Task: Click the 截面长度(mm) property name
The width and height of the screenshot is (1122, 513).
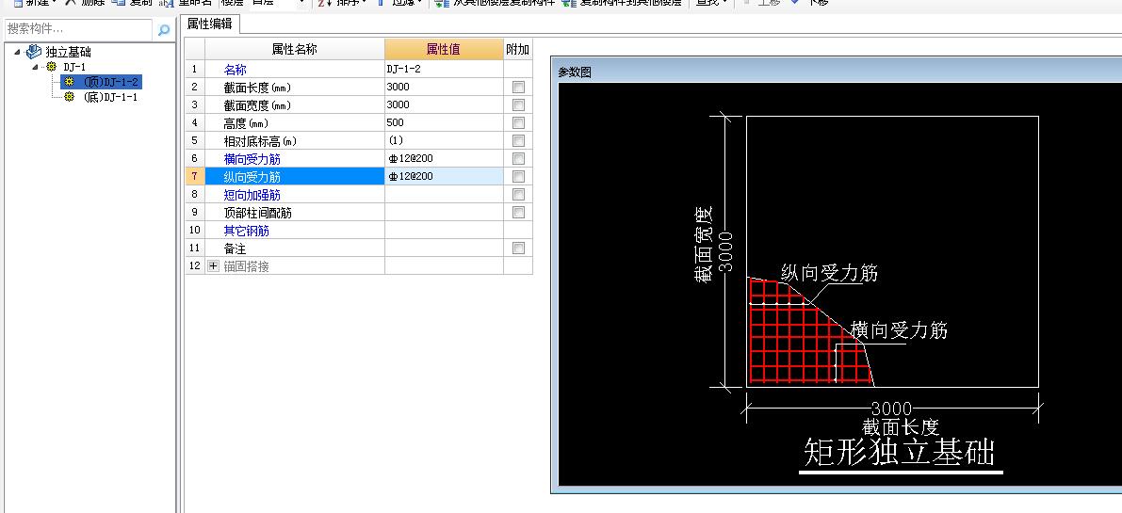Action: pos(257,88)
